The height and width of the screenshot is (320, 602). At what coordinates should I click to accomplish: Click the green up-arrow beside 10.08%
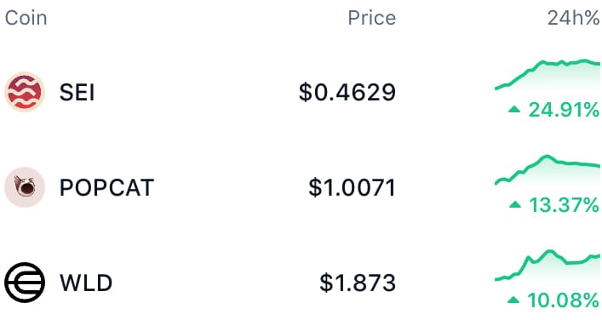513,300
